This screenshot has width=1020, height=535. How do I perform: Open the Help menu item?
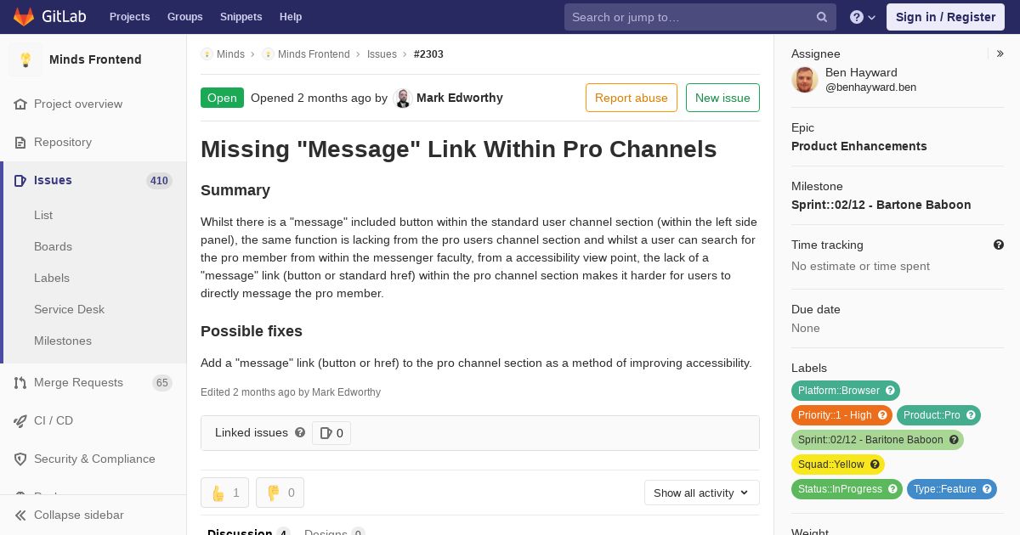291,17
